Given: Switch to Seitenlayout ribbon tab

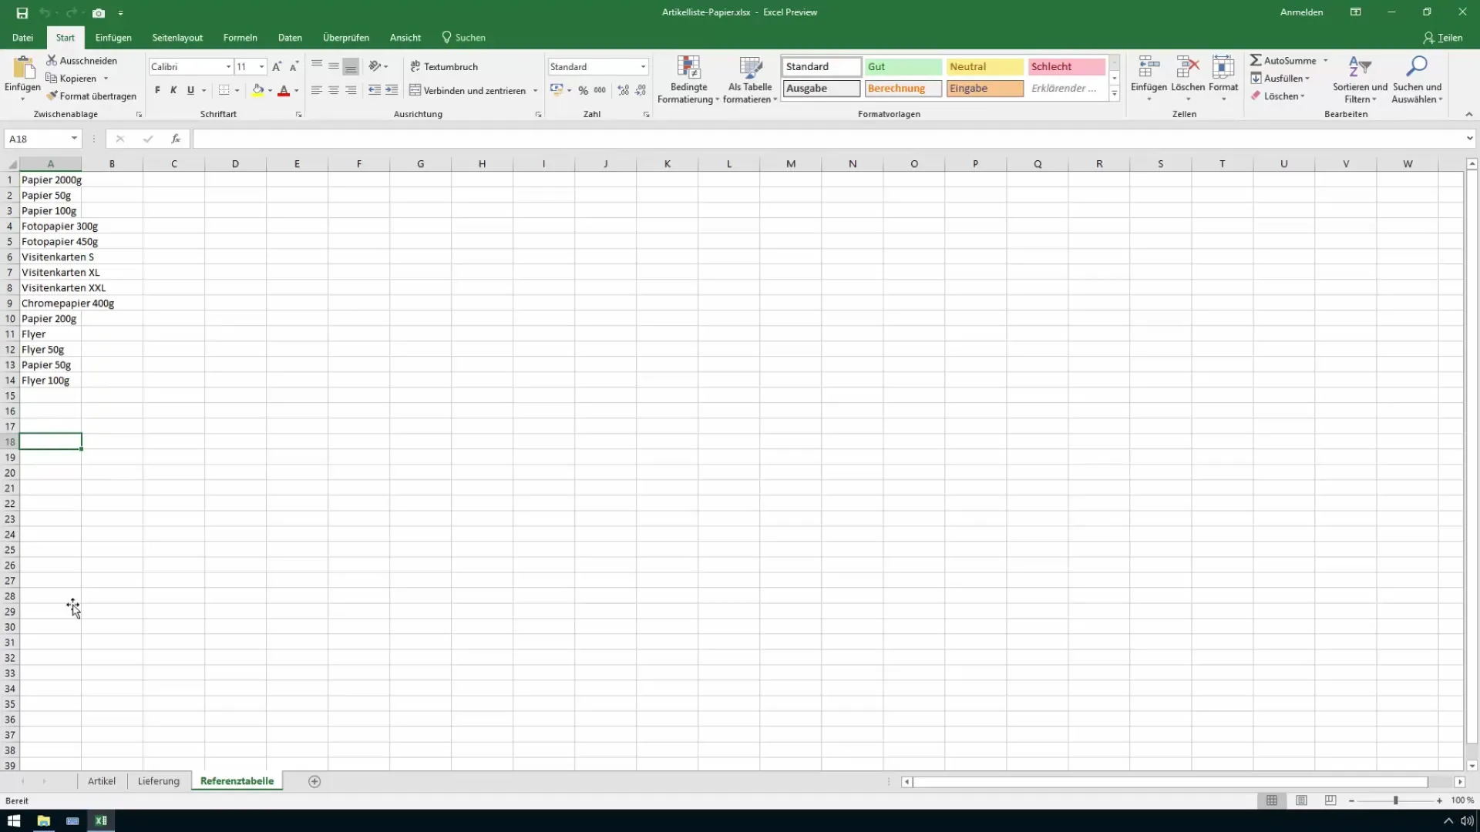Looking at the screenshot, I should tap(177, 37).
